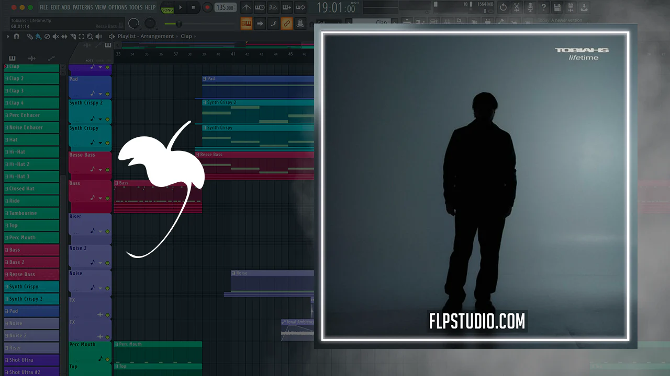Choose the Select tool in playlist toolbar
The height and width of the screenshot is (376, 670).
(82, 37)
